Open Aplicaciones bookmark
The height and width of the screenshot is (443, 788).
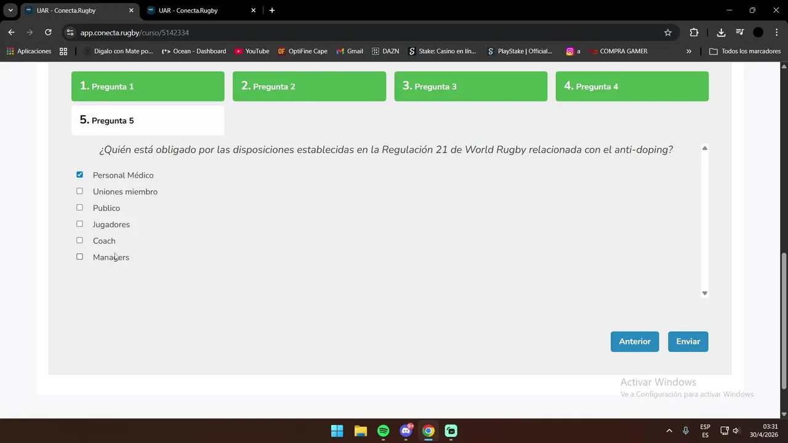pyautogui.click(x=29, y=51)
